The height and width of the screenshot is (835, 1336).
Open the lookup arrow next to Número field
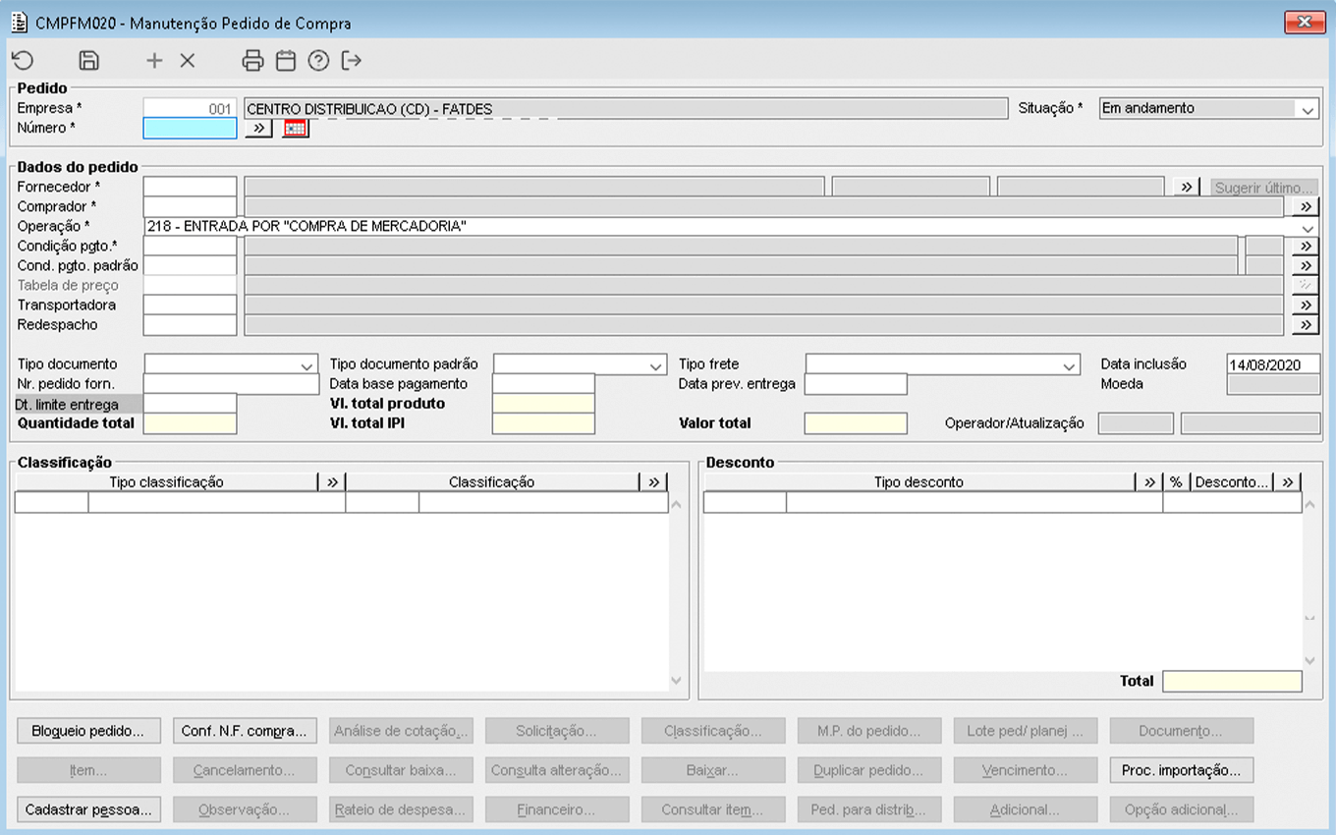[258, 129]
